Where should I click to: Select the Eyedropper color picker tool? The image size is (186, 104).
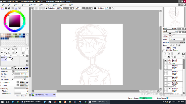16,53
